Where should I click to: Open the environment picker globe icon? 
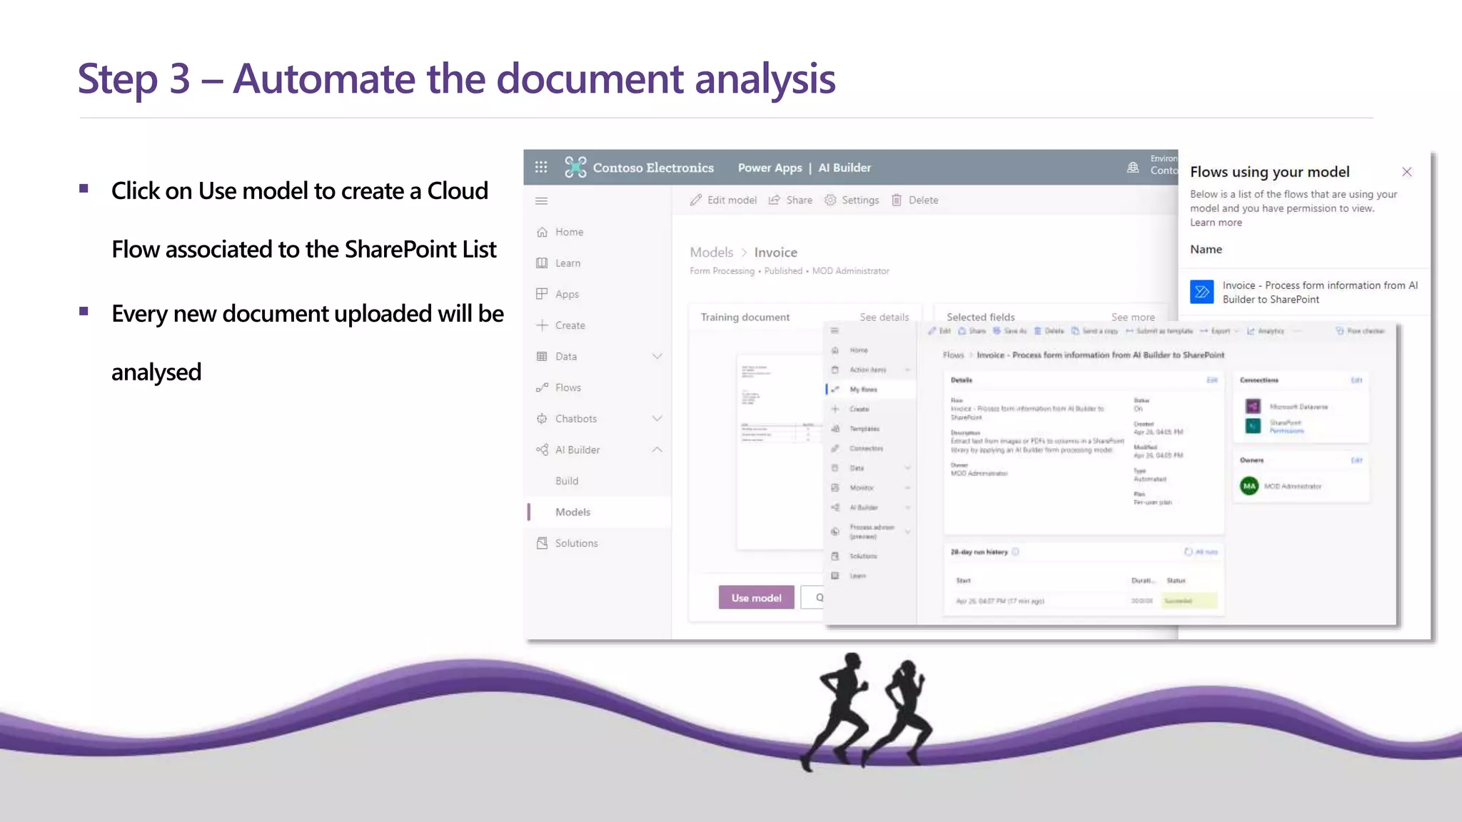click(1133, 168)
